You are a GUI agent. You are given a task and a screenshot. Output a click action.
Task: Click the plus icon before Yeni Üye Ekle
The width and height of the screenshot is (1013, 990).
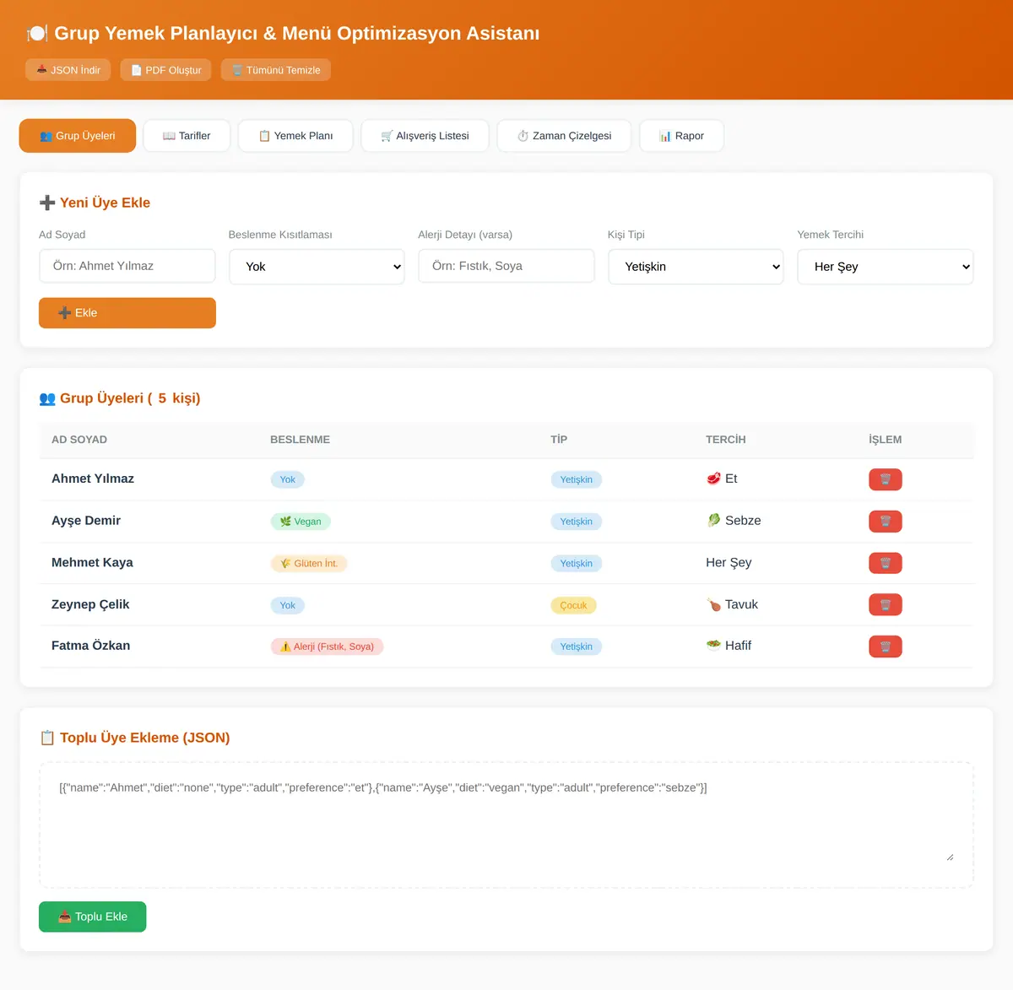tap(47, 203)
